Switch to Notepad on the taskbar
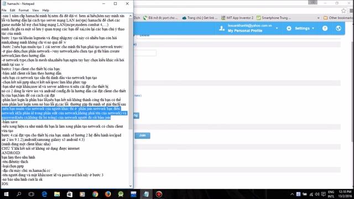The width and height of the screenshot is (354, 199). [146, 194]
